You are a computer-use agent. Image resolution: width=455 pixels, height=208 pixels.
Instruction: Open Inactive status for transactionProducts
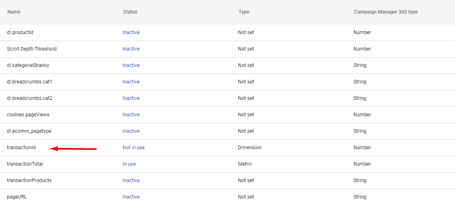(x=131, y=180)
